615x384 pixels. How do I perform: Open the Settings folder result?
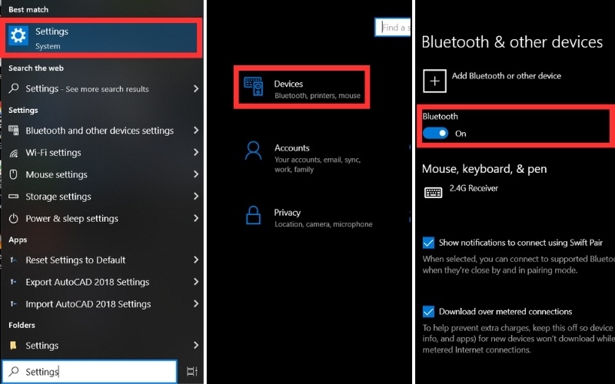click(x=102, y=345)
